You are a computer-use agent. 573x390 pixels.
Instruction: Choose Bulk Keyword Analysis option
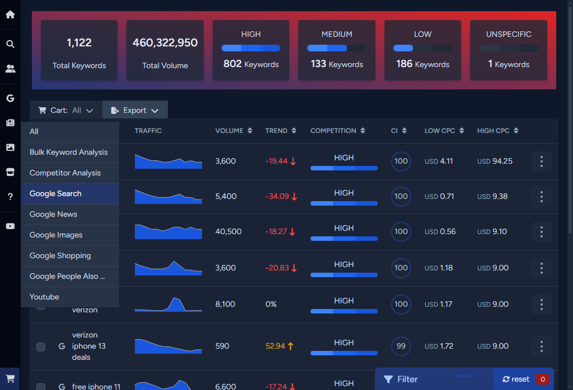[x=70, y=153]
